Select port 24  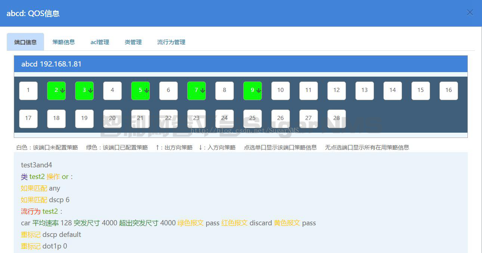click(x=225, y=119)
